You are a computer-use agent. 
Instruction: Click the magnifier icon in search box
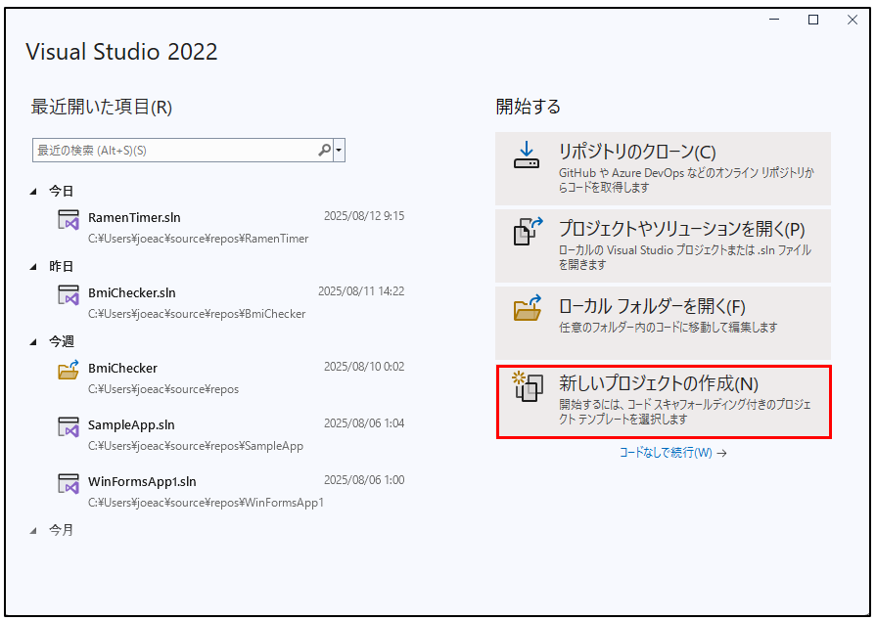324,151
